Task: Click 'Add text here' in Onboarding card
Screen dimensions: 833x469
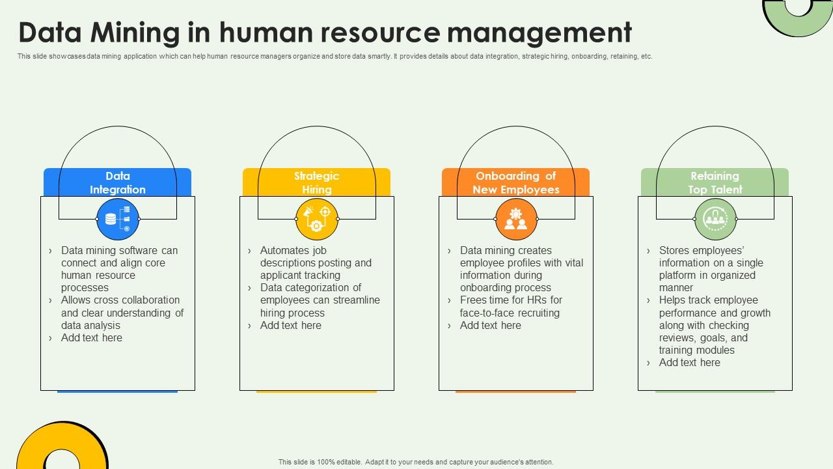Action: [491, 325]
